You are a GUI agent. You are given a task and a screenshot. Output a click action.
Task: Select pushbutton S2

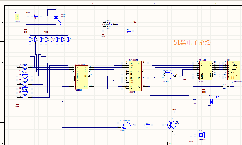(x=25, y=71)
